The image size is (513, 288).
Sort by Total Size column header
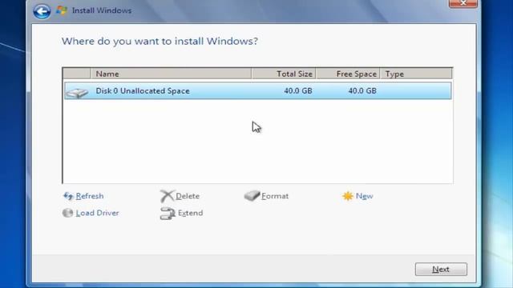pos(284,74)
